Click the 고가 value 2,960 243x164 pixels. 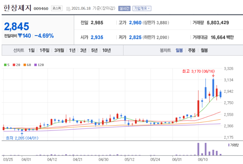coord(135,23)
